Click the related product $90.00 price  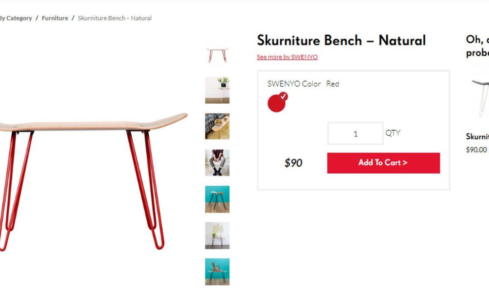pos(476,150)
